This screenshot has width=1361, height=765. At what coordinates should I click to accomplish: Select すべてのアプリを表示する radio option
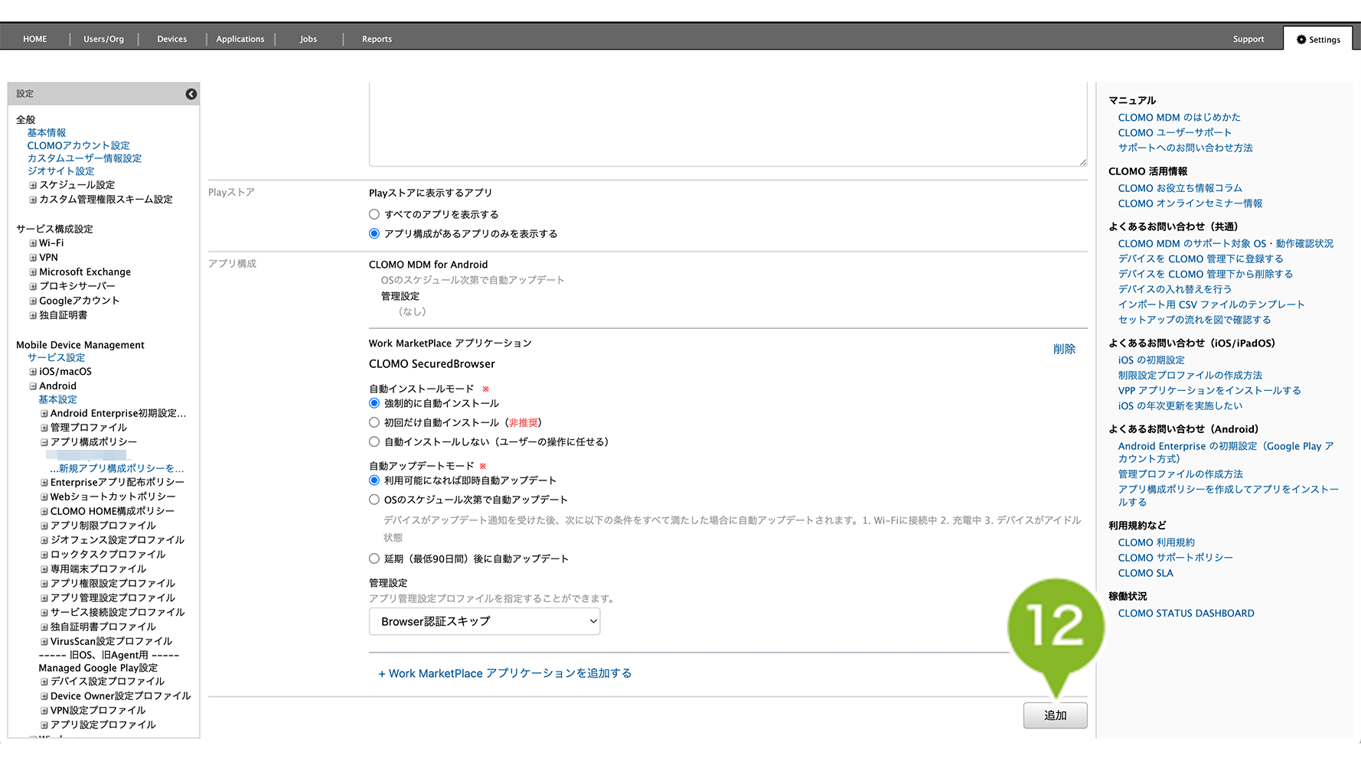tap(374, 214)
